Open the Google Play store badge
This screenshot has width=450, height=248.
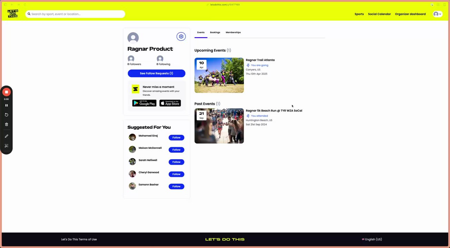coord(144,103)
